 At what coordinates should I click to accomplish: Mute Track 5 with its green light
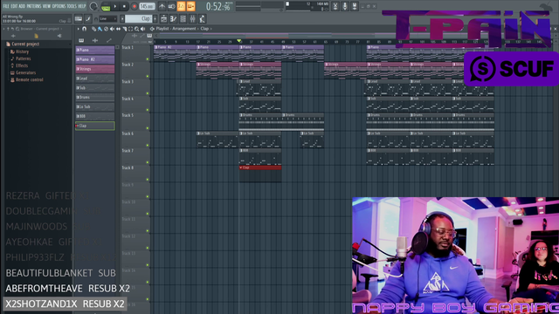(x=148, y=128)
